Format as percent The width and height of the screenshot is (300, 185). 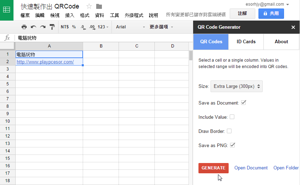74,27
